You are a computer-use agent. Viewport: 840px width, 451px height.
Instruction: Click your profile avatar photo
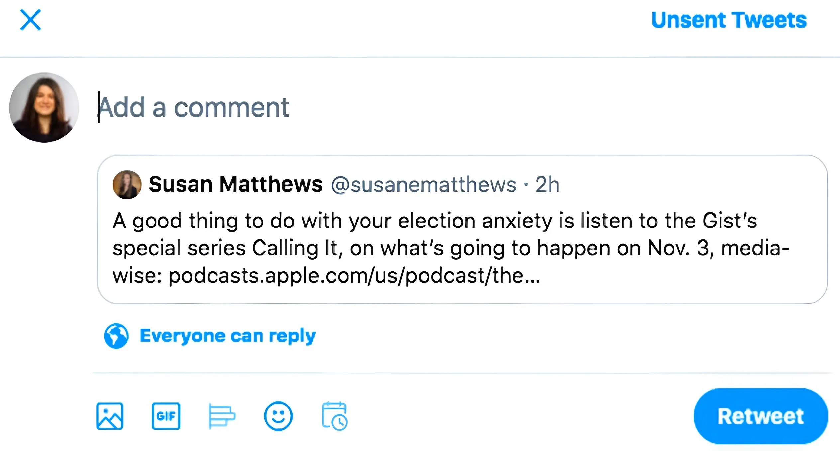click(44, 108)
